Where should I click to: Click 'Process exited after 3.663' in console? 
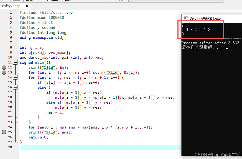coord(210,43)
